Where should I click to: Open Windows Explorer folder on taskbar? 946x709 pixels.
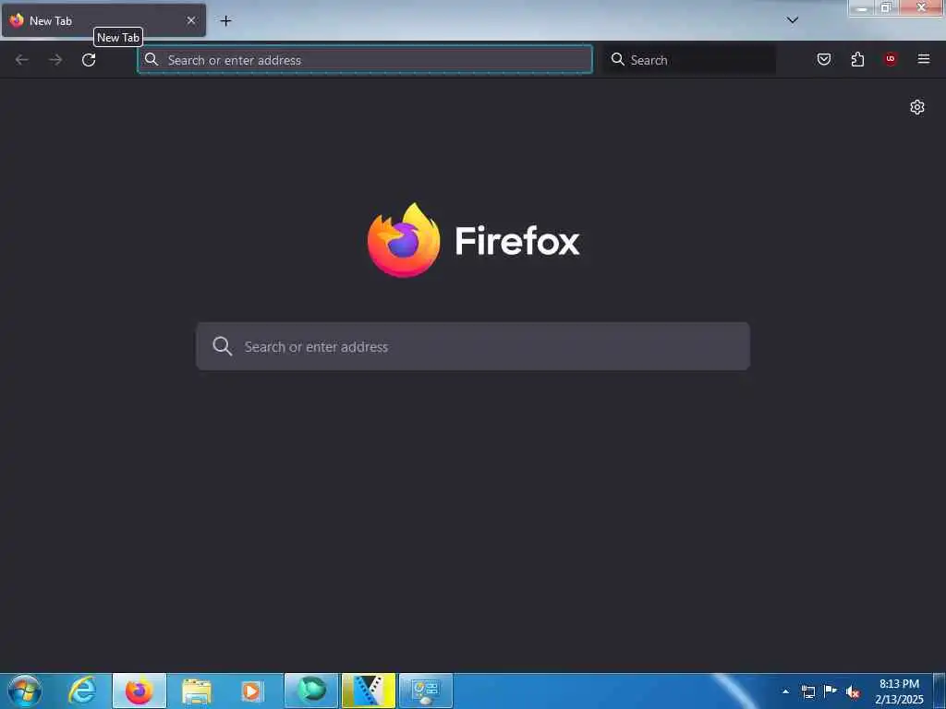click(x=196, y=691)
